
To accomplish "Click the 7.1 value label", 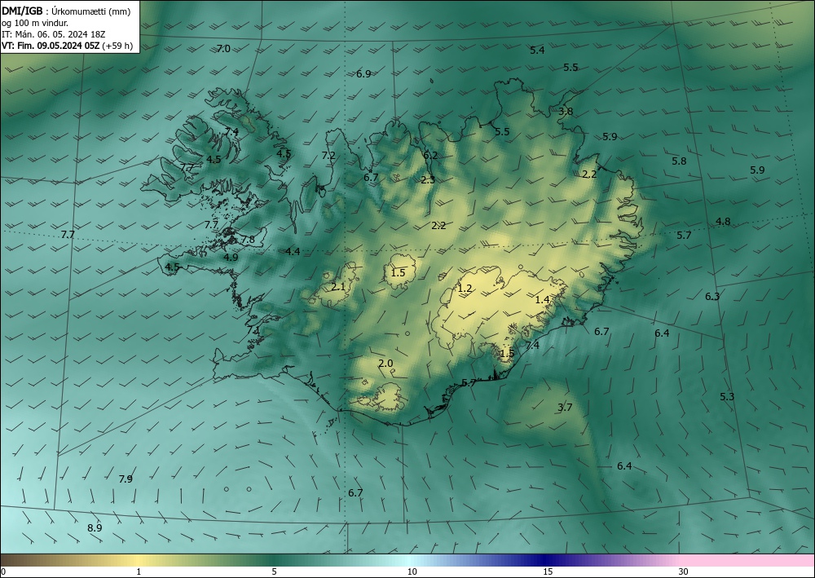I will tap(253, 331).
